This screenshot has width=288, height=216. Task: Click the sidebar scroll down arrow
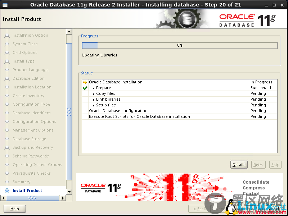pos(69,192)
